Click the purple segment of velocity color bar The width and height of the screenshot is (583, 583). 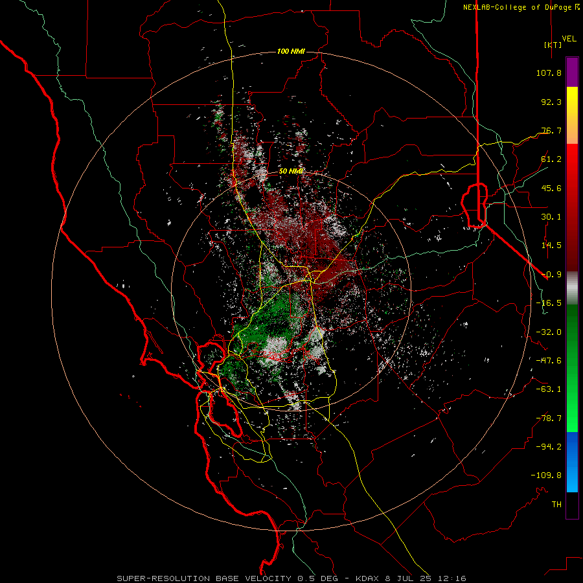(572, 73)
